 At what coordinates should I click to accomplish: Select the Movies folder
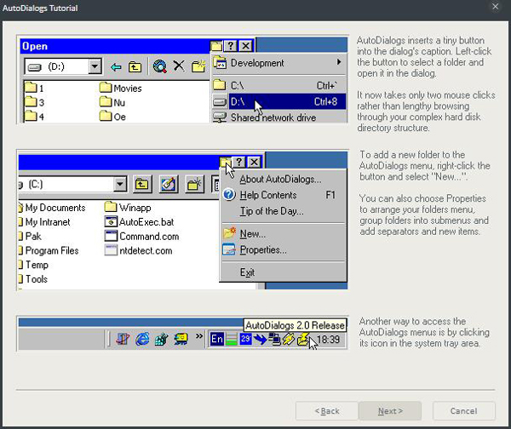pos(121,88)
